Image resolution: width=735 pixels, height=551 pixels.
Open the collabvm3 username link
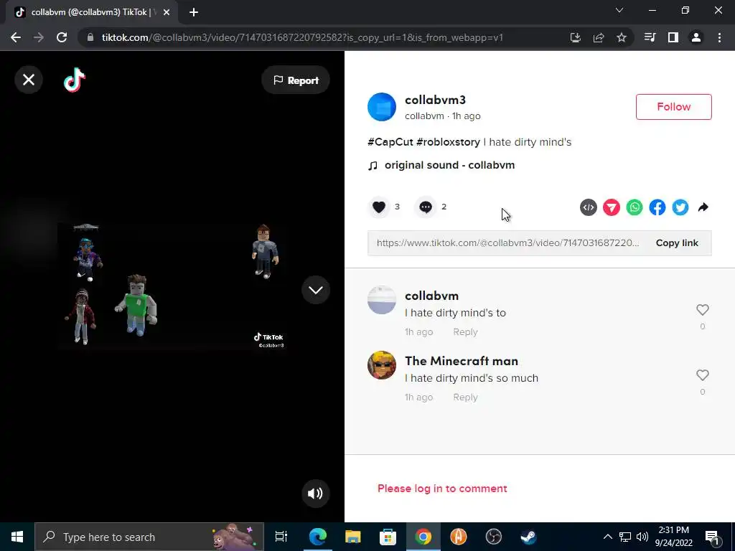coord(435,100)
